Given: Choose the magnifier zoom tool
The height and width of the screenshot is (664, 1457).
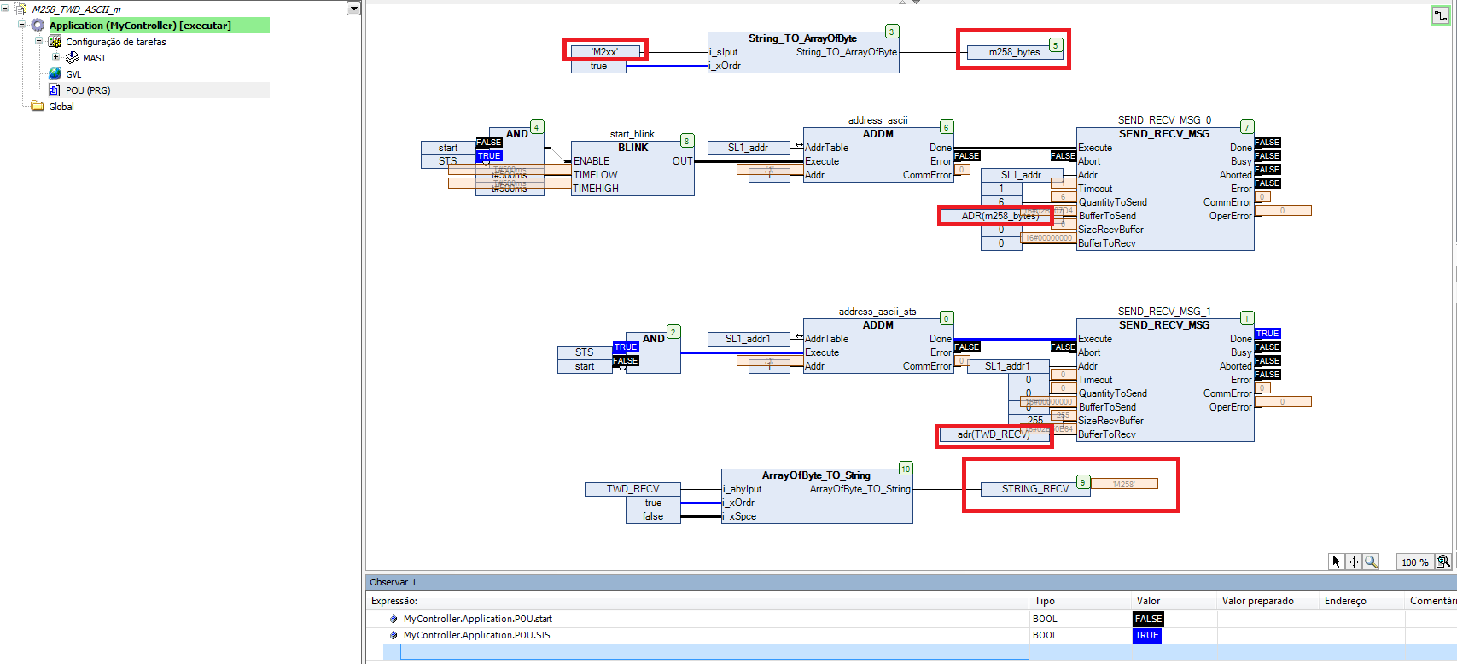Looking at the screenshot, I should point(1371,562).
